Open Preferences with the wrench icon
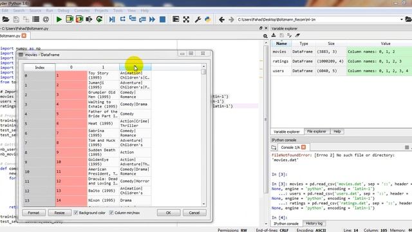This screenshot has width=412, height=232. (x=198, y=19)
